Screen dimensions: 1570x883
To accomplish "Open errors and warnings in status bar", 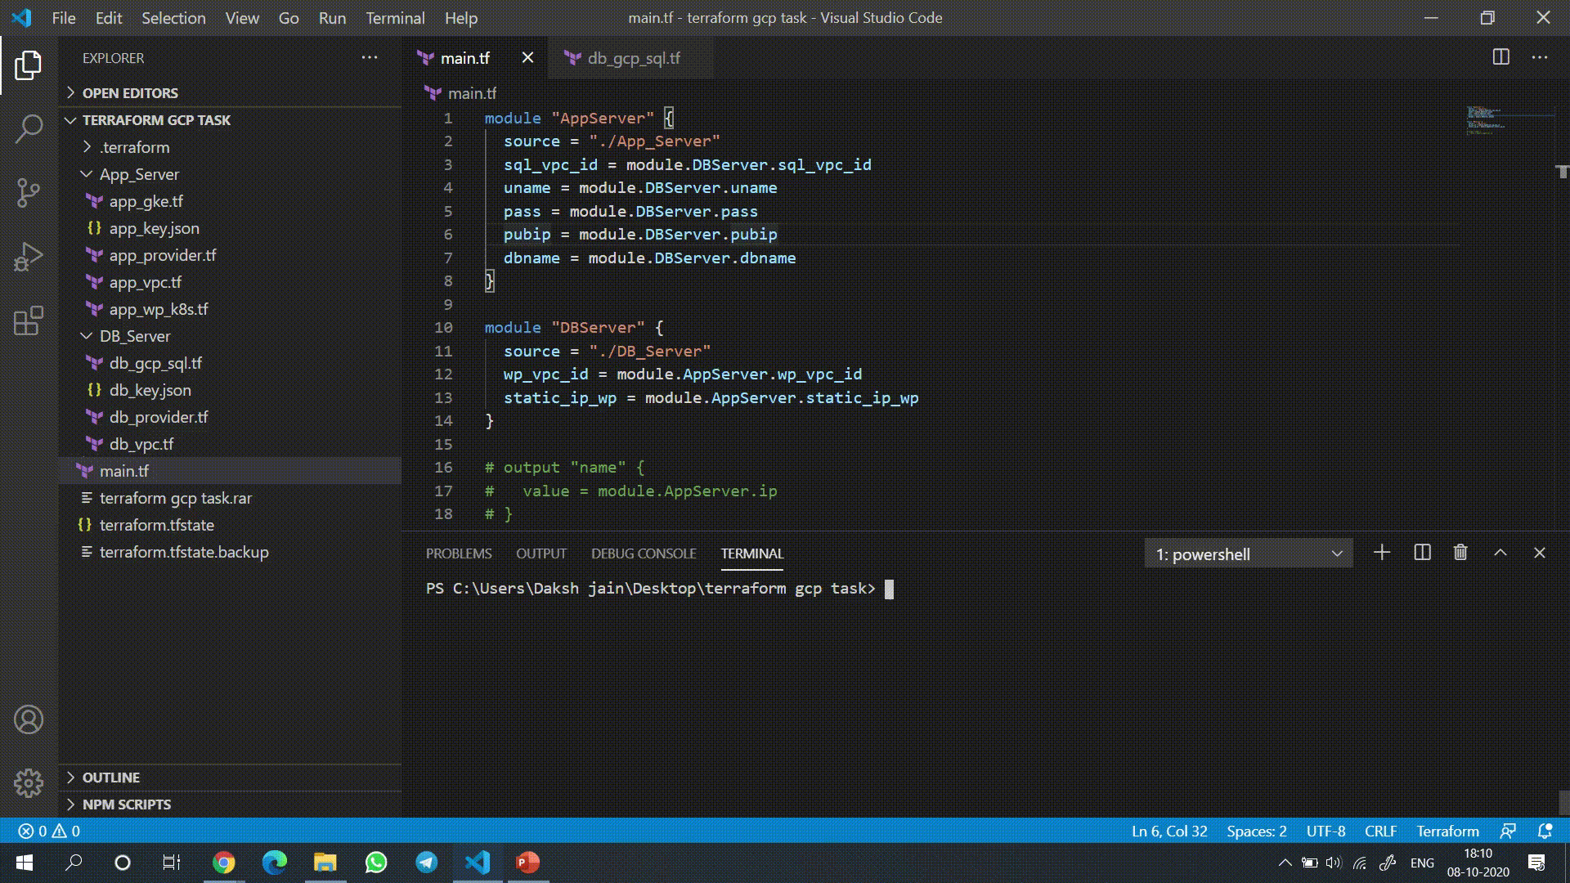I will coord(49,831).
